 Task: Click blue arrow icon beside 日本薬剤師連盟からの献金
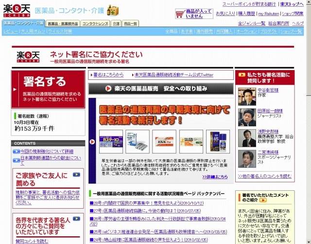(16, 160)
